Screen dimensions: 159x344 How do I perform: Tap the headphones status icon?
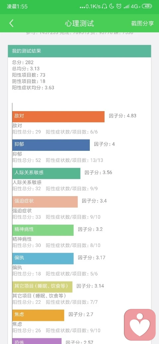(105, 6)
